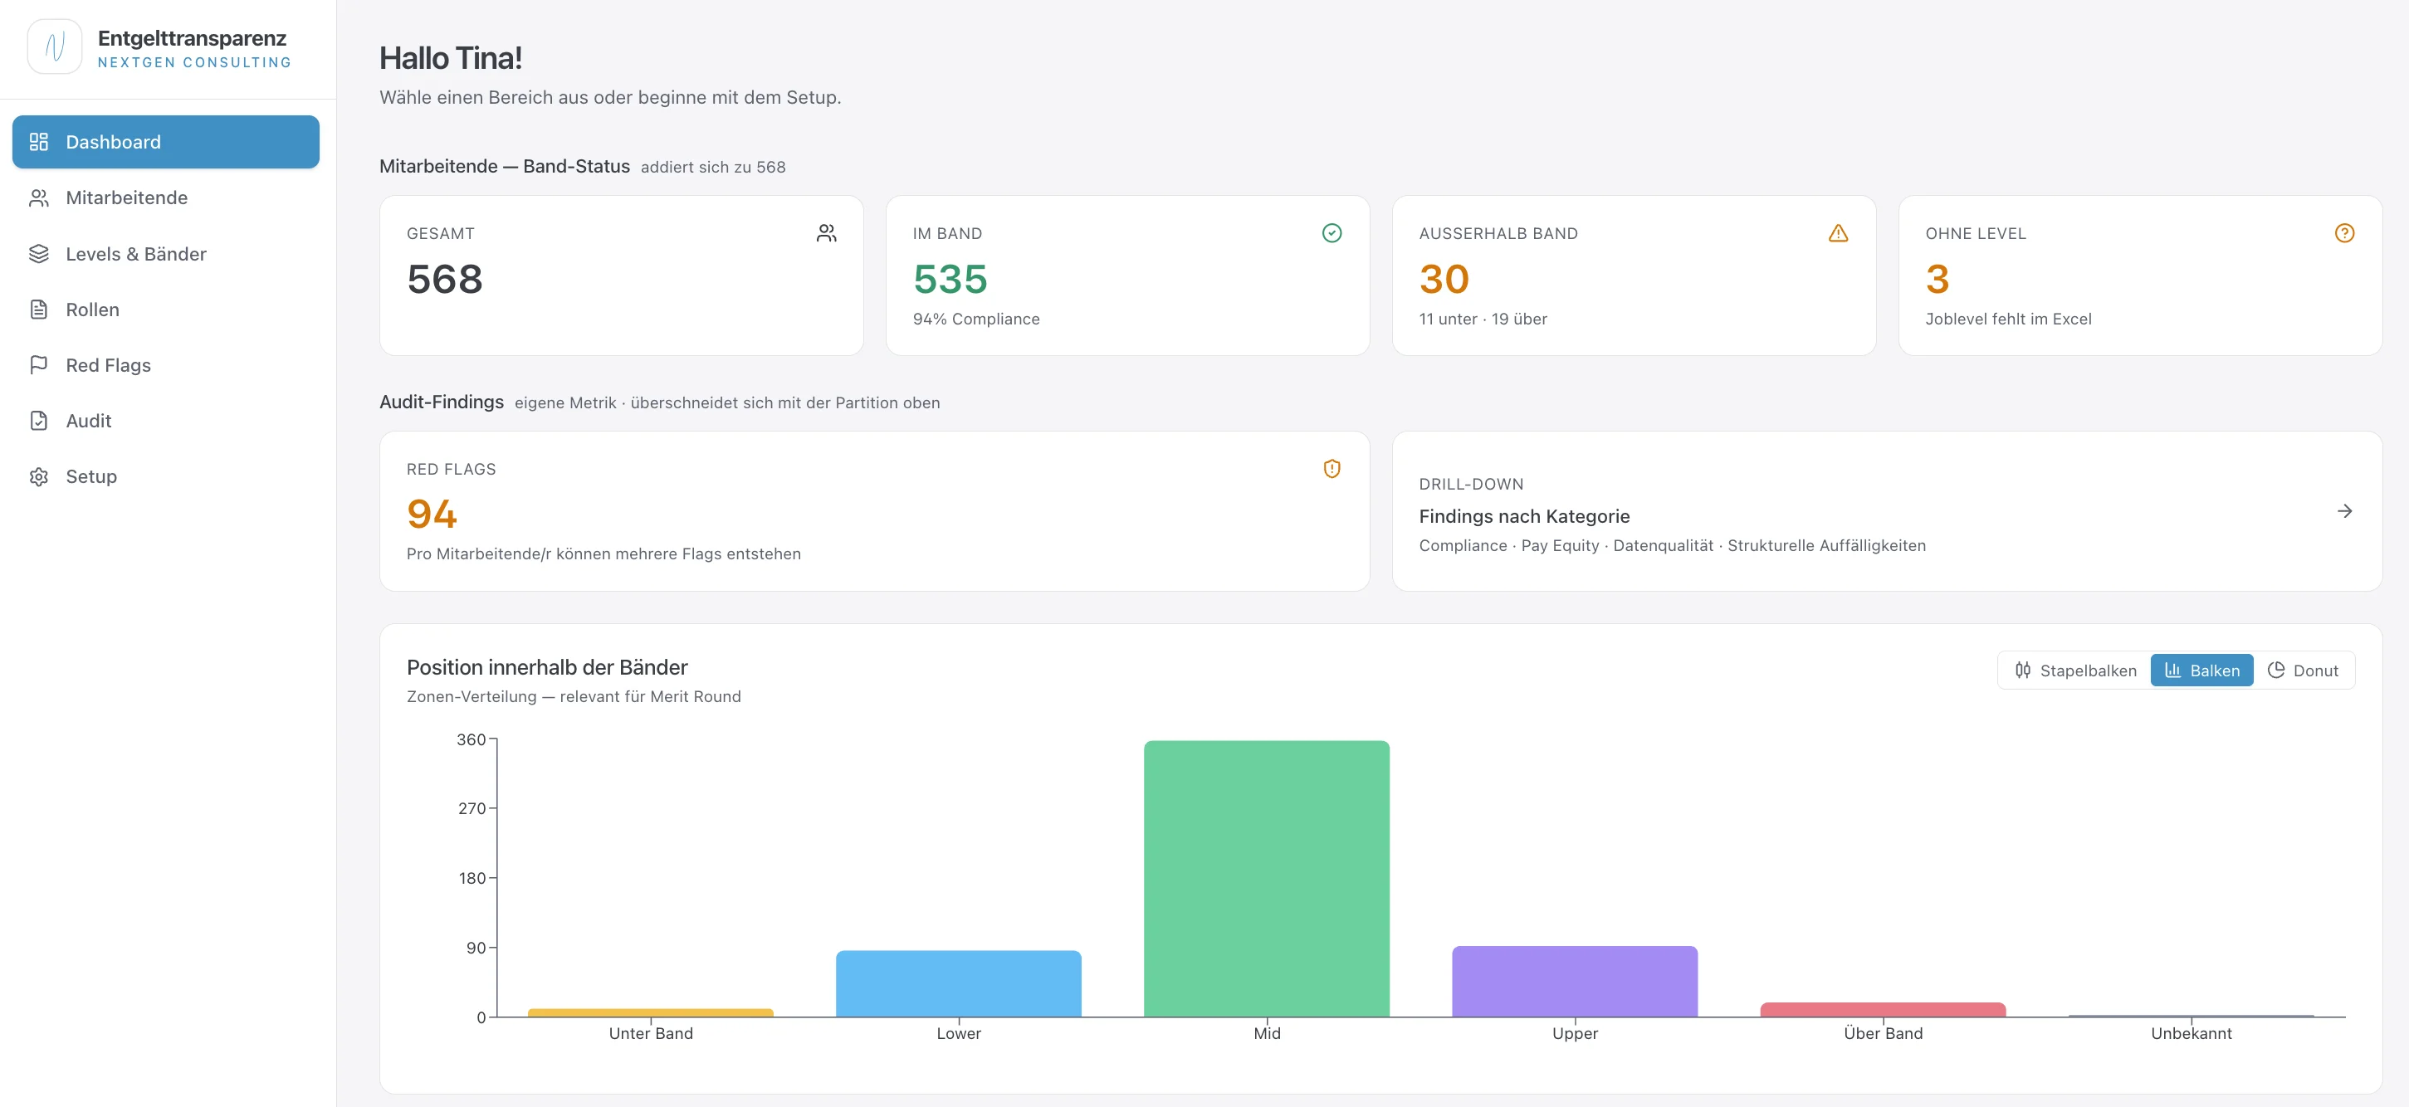
Task: Click the warning triangle in Ausserhalb Band card
Action: [x=1838, y=233]
